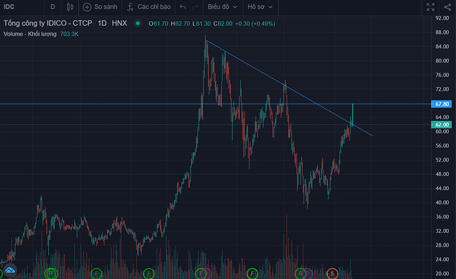This screenshot has width=456, height=279.
Task: Expand the Biểu đồ dropdown
Action: pos(222,7)
